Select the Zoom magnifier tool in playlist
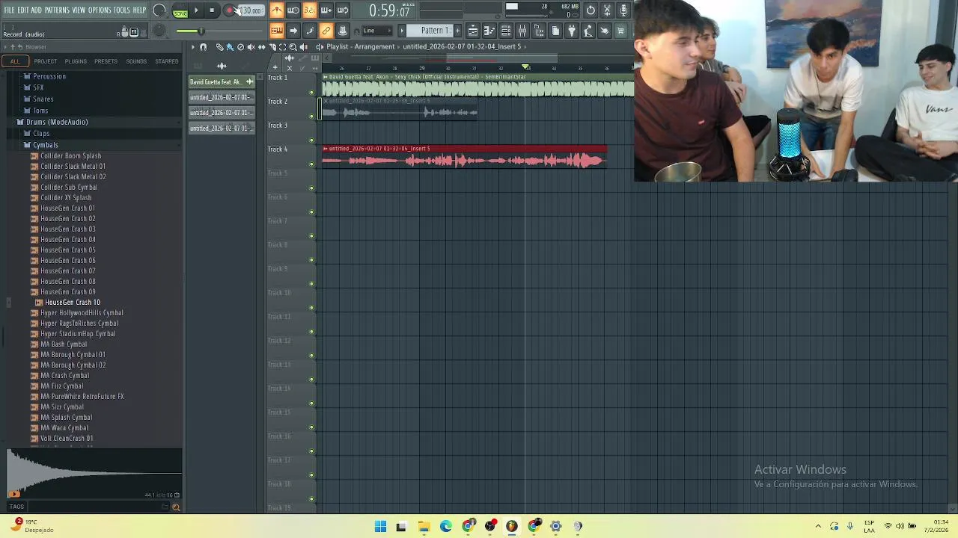Viewport: 958px width, 538px height. pyautogui.click(x=293, y=46)
